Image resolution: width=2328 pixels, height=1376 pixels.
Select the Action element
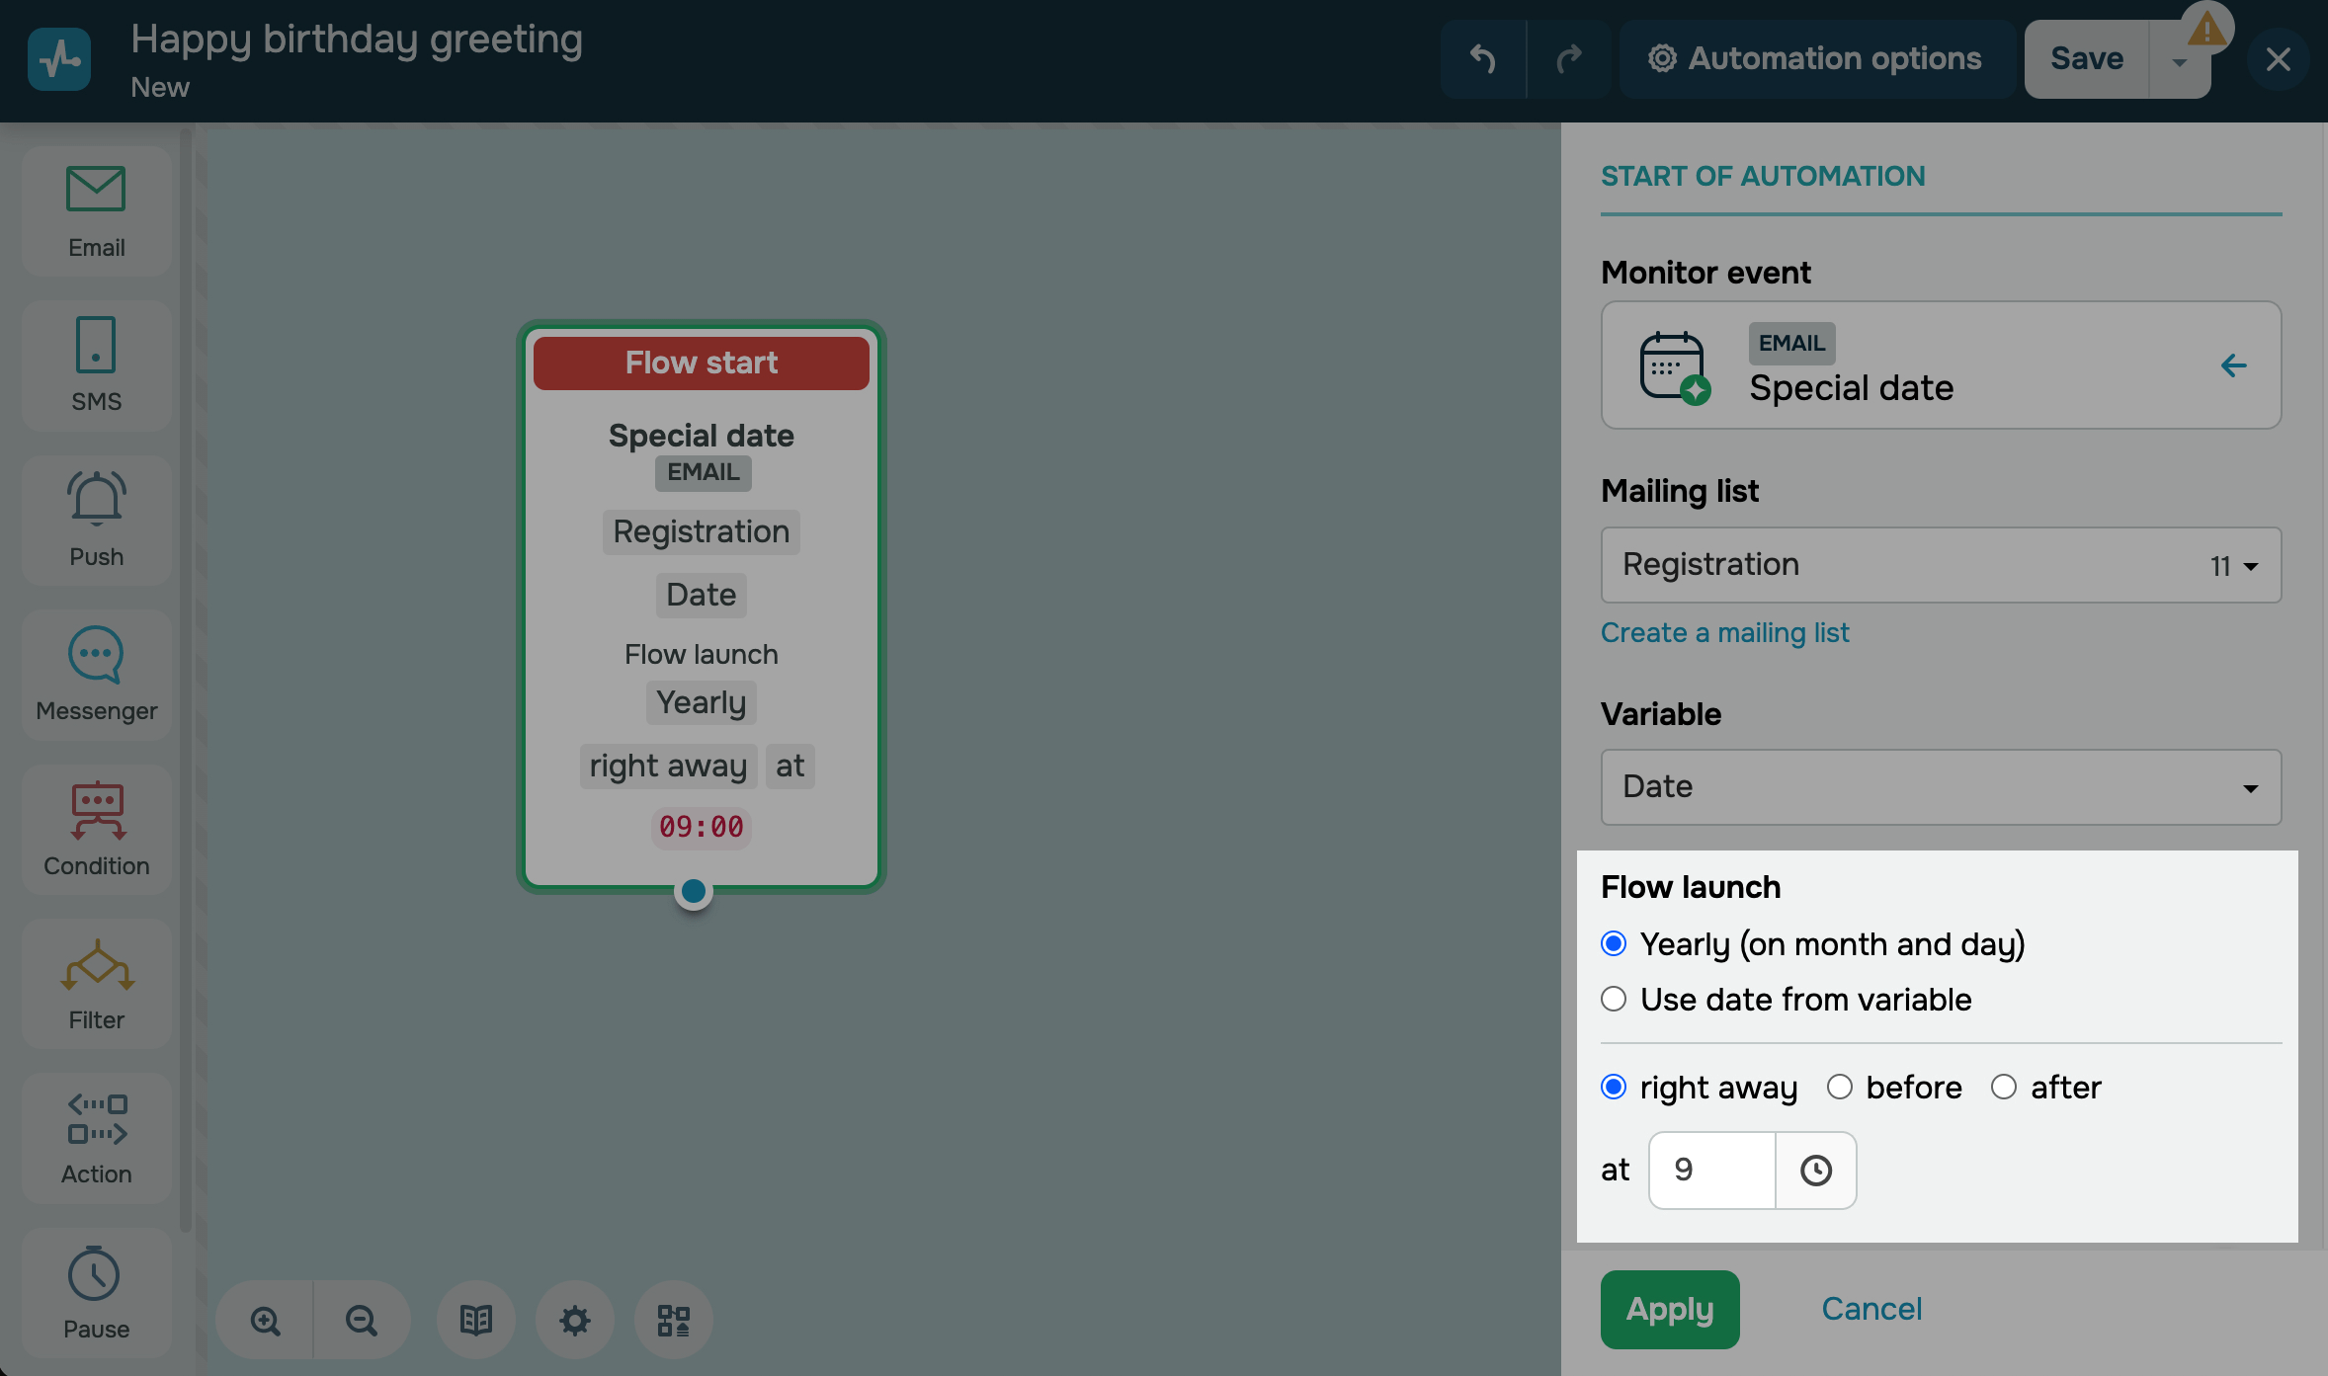[96, 1137]
